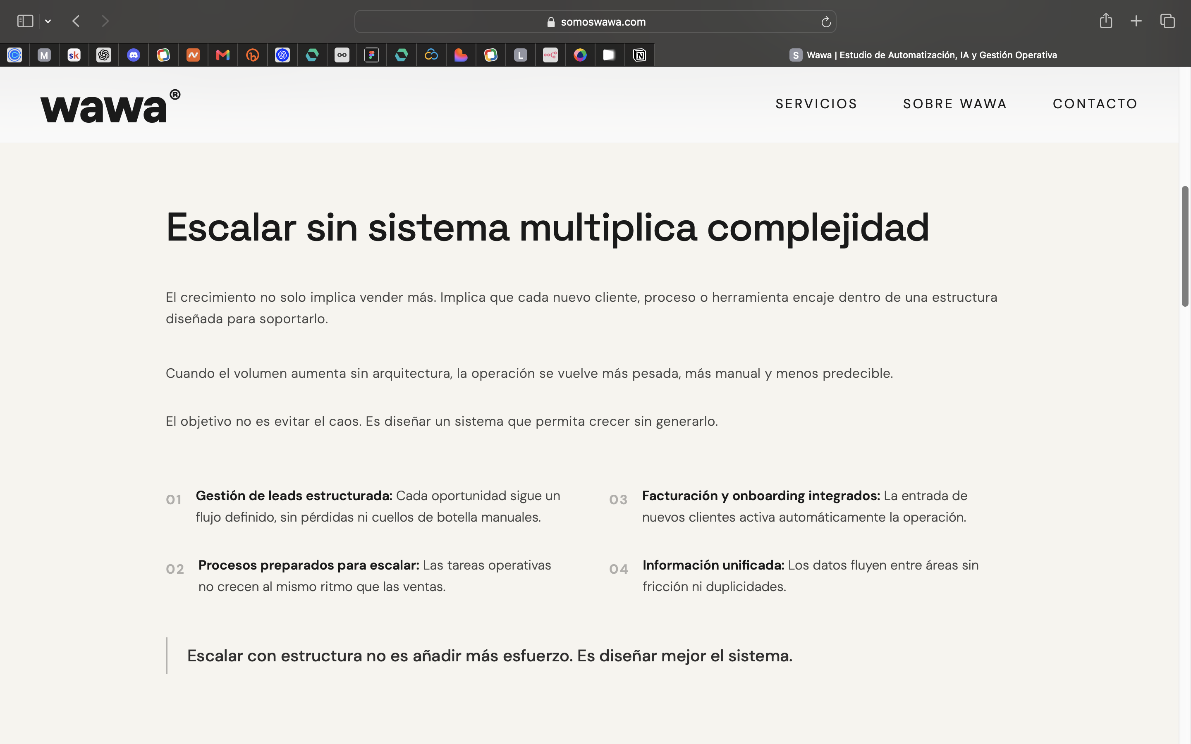The height and width of the screenshot is (744, 1191).
Task: Add a new tab
Action: coord(1136,21)
